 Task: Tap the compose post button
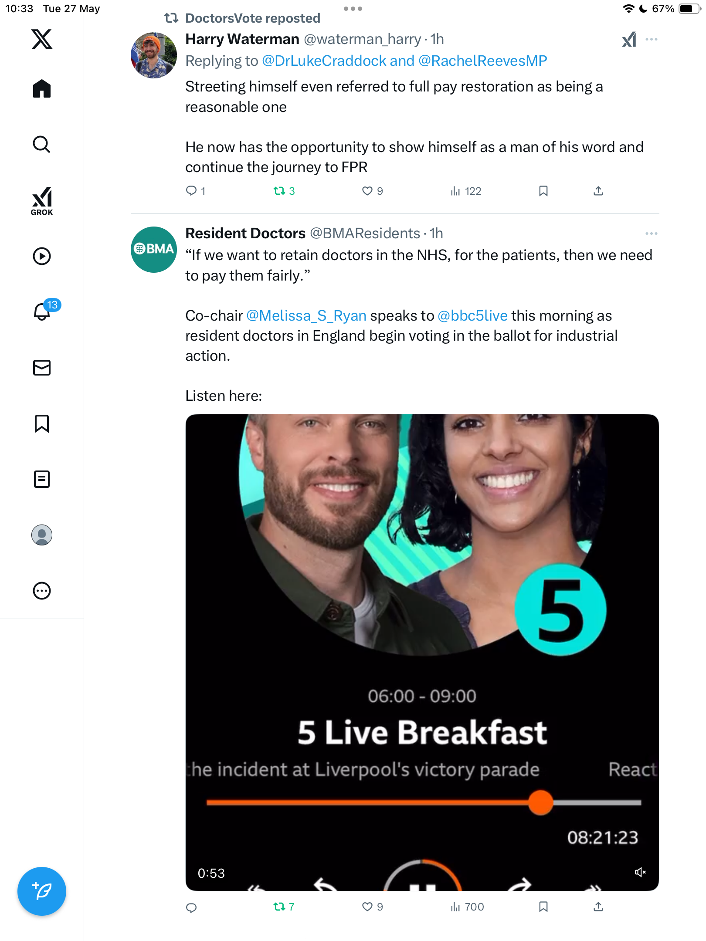click(x=42, y=891)
